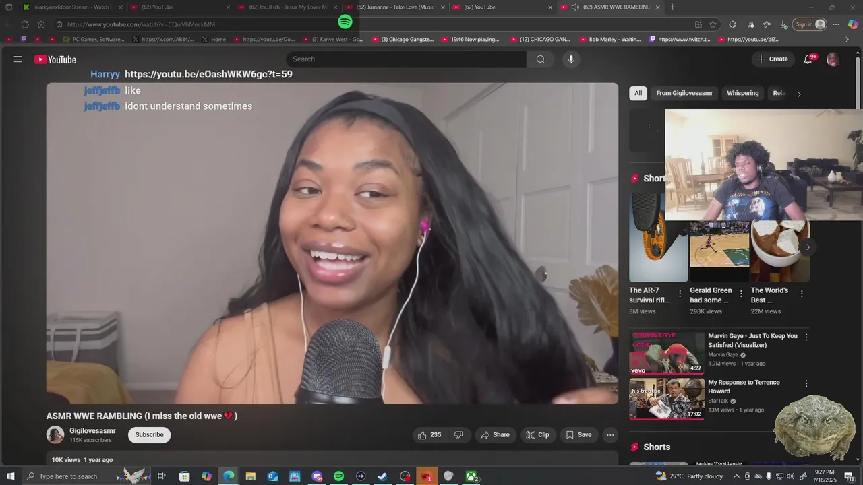The width and height of the screenshot is (863, 485).
Task: Save video to playlist
Action: pyautogui.click(x=578, y=435)
